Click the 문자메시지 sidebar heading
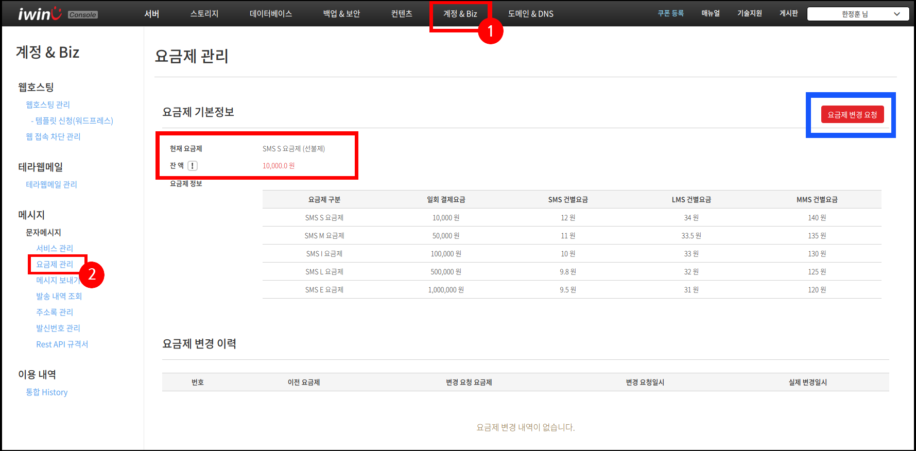Screen dimensions: 916x451 [x=43, y=232]
